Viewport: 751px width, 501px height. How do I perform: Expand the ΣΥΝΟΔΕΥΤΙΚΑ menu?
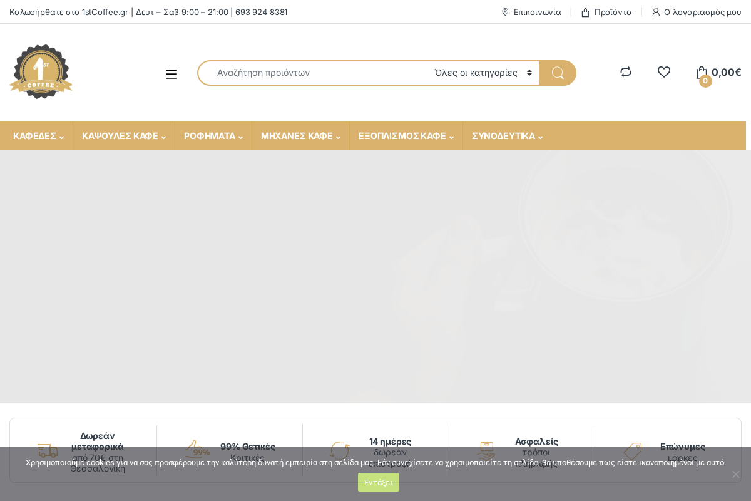[x=507, y=136]
